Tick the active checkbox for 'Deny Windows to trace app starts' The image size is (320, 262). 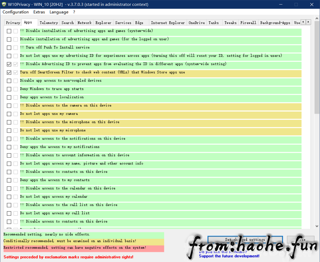[9, 89]
